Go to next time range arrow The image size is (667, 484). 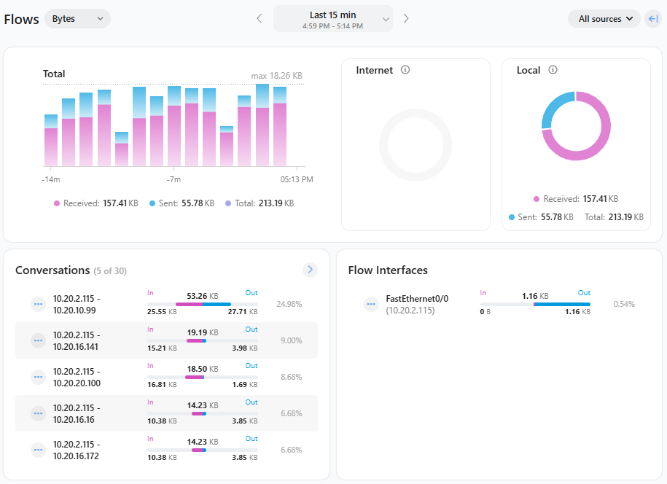tap(406, 18)
